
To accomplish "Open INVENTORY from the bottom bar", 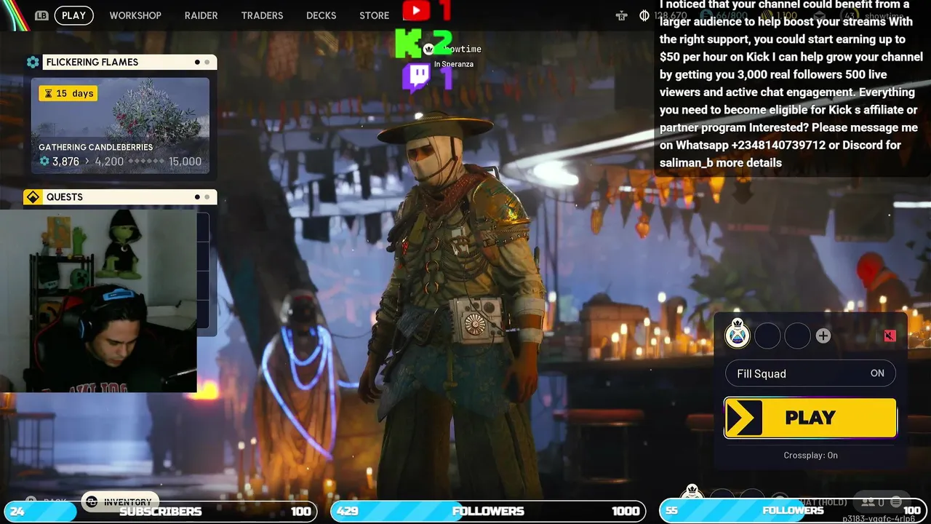I will click(x=120, y=501).
